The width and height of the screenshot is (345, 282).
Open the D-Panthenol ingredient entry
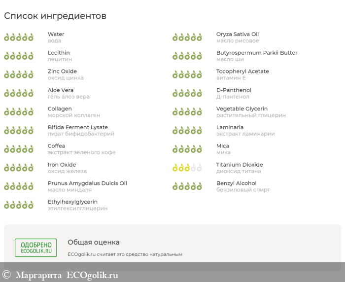pos(234,90)
